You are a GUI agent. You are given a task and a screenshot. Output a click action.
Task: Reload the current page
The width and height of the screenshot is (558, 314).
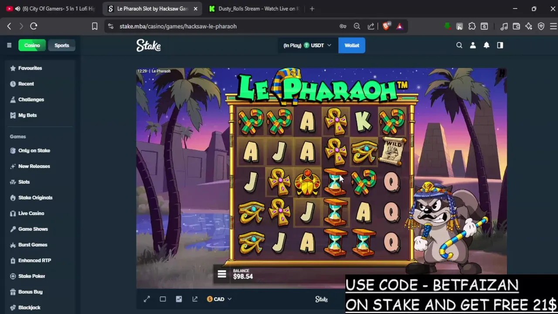[x=34, y=26]
